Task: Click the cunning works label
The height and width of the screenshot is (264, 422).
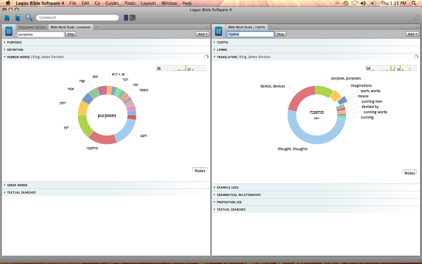Action: click(x=375, y=112)
